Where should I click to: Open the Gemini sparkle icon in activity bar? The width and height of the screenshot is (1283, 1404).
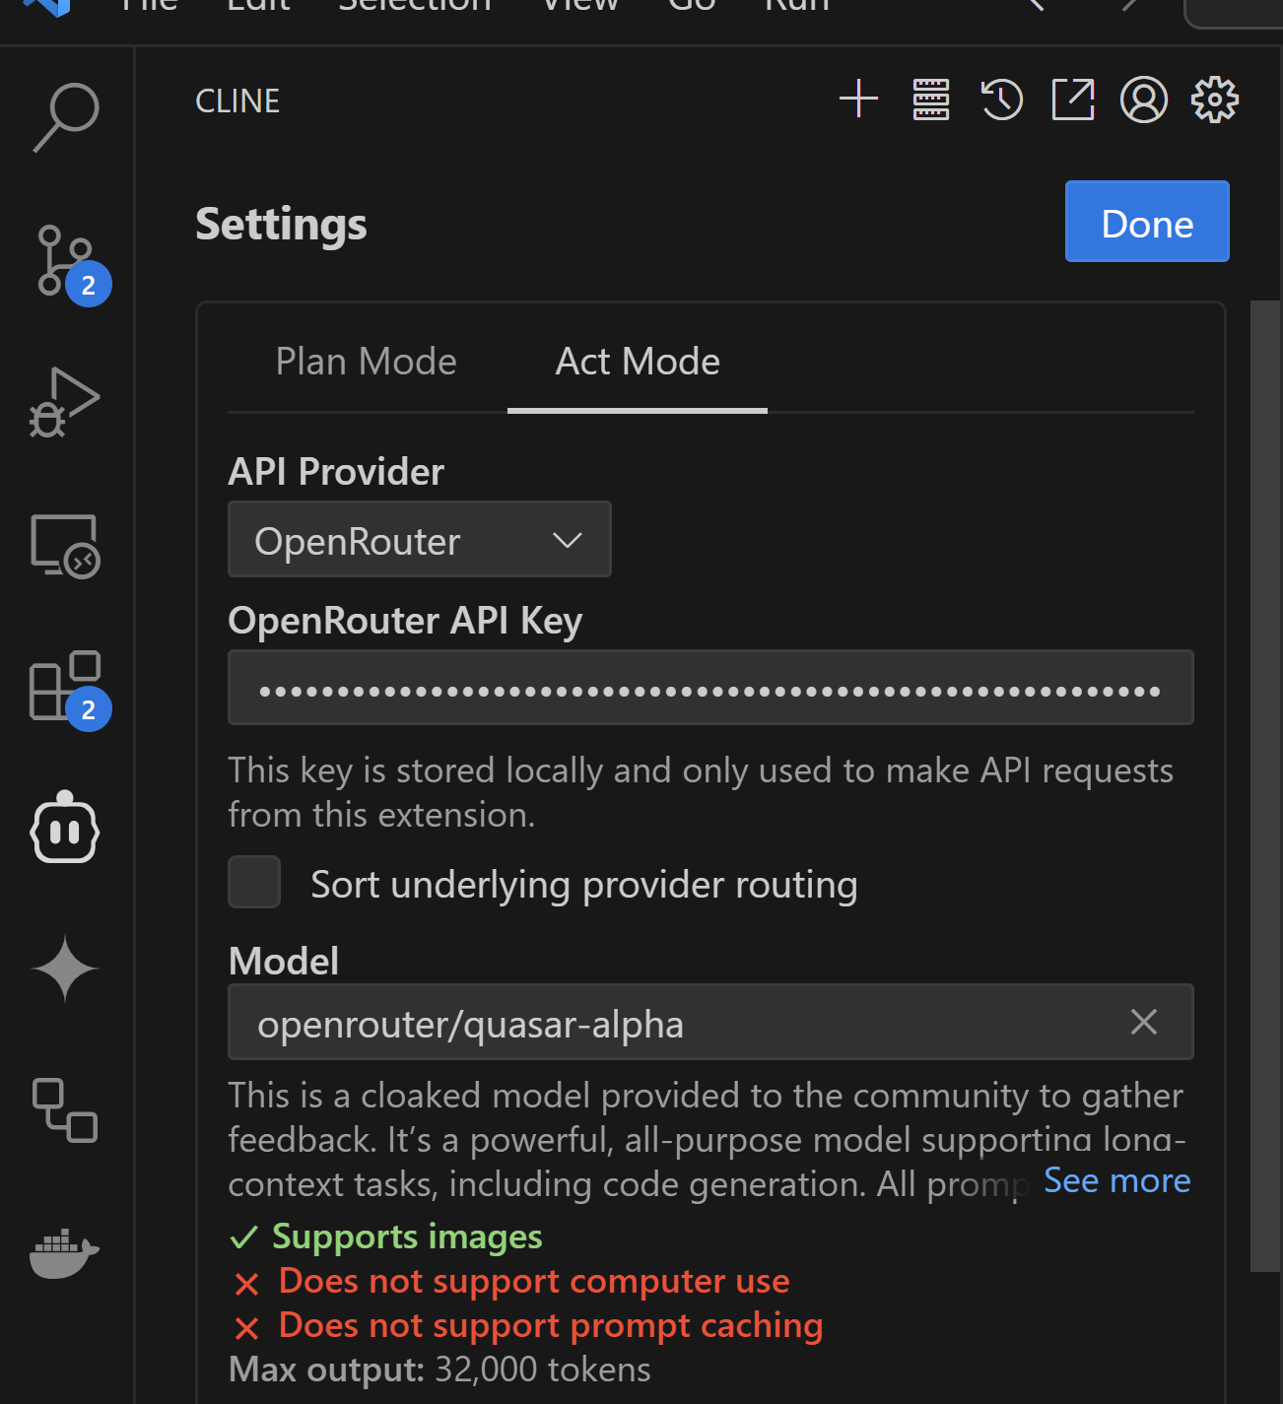click(65, 969)
